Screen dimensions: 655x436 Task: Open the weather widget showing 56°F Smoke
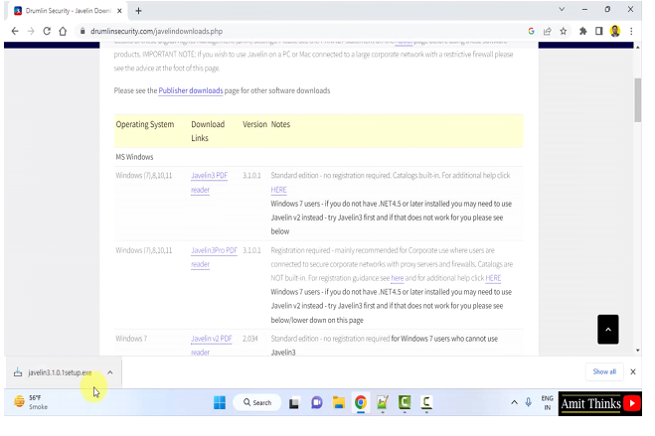pyautogui.click(x=31, y=402)
